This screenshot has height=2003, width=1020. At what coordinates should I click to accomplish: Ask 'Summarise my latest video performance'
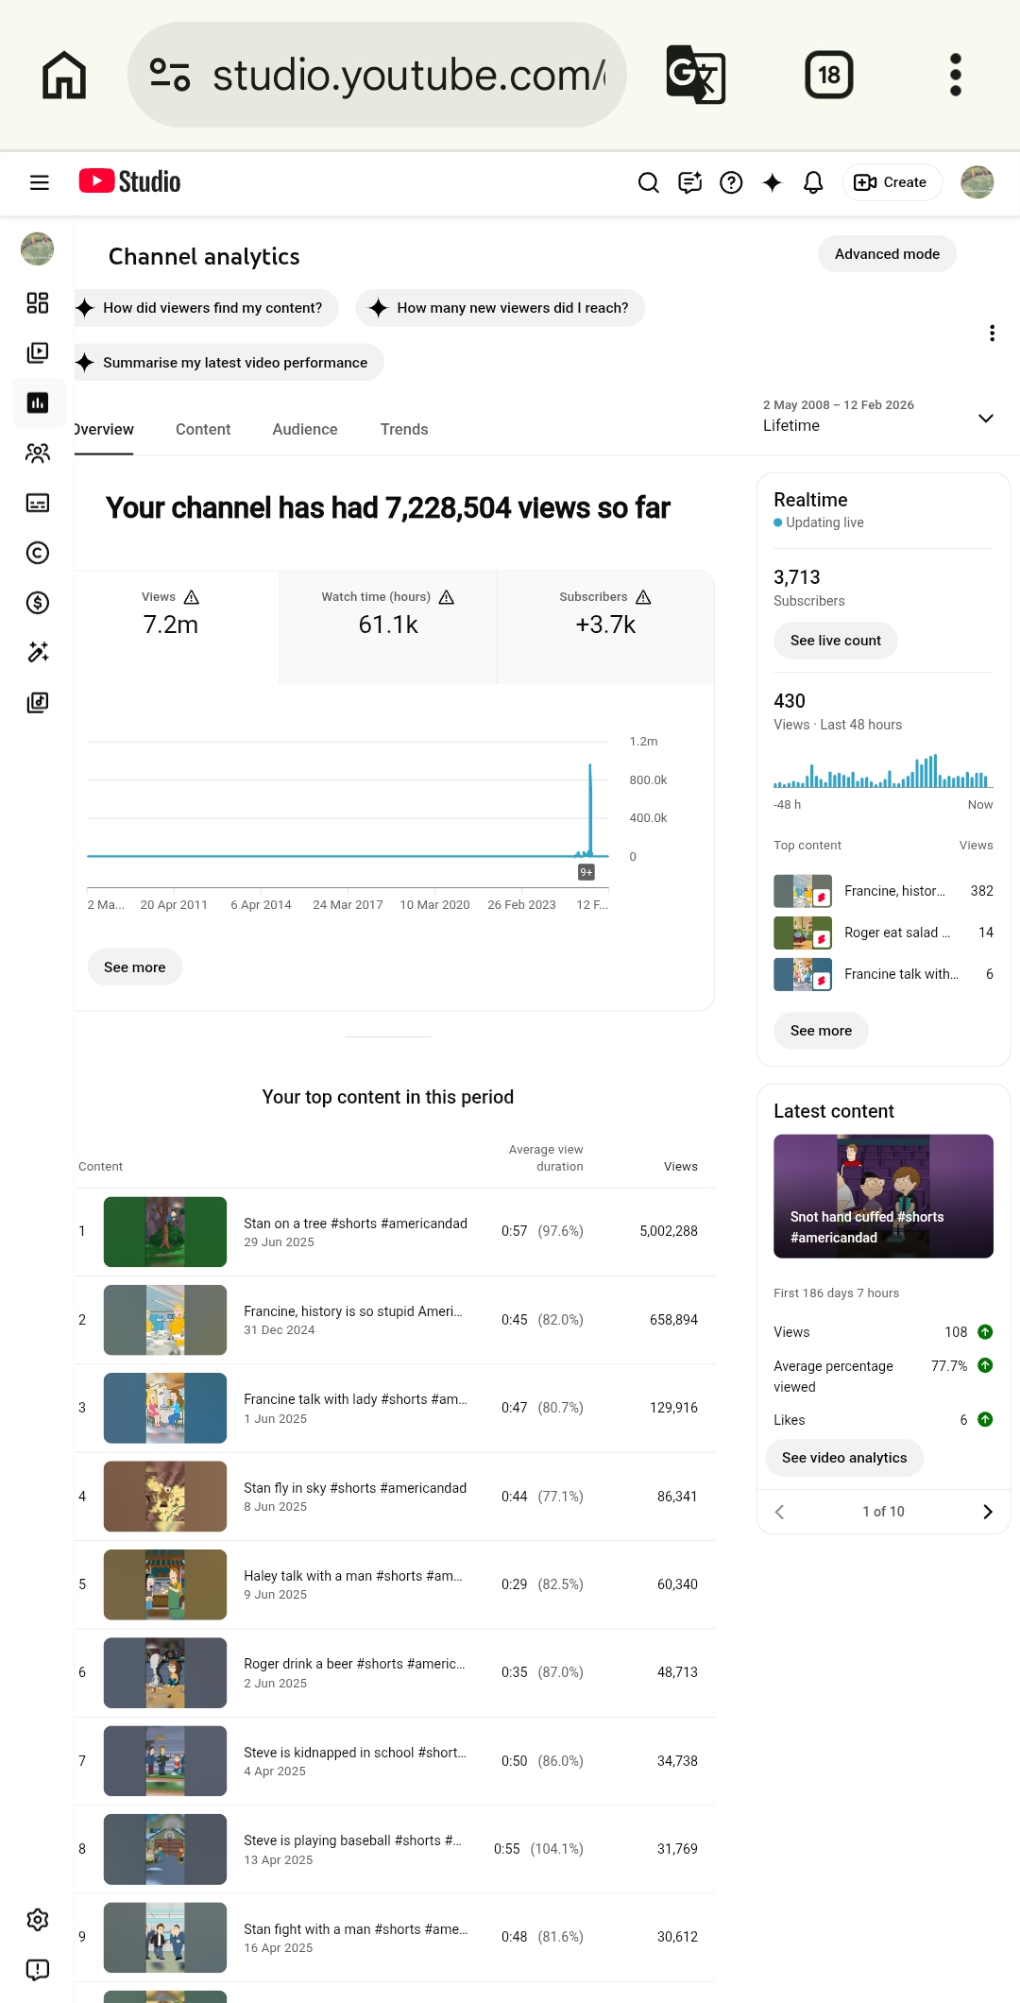point(229,363)
